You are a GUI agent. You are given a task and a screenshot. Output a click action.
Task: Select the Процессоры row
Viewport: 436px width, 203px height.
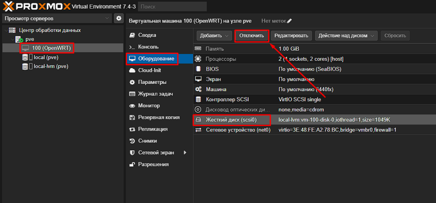point(315,59)
